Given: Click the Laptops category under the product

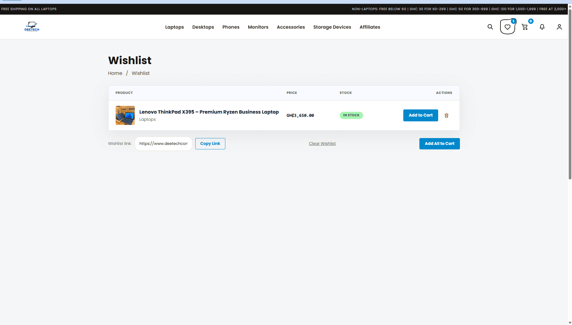Looking at the screenshot, I should (148, 119).
